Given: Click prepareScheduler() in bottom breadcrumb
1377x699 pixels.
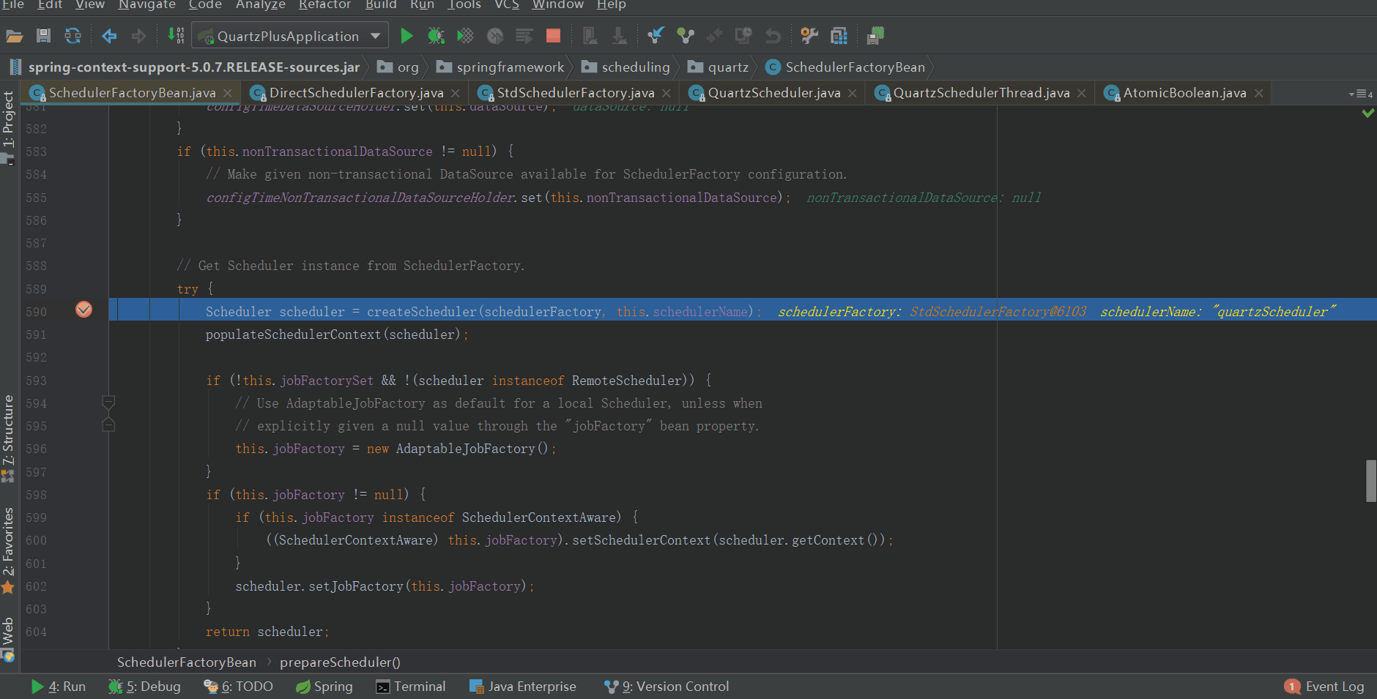Looking at the screenshot, I should [x=340, y=662].
